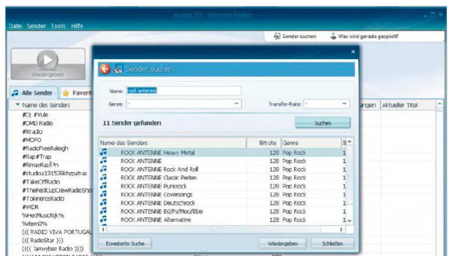Select #Dj #Vule in main list
The width and height of the screenshot is (456, 256).
[35, 114]
